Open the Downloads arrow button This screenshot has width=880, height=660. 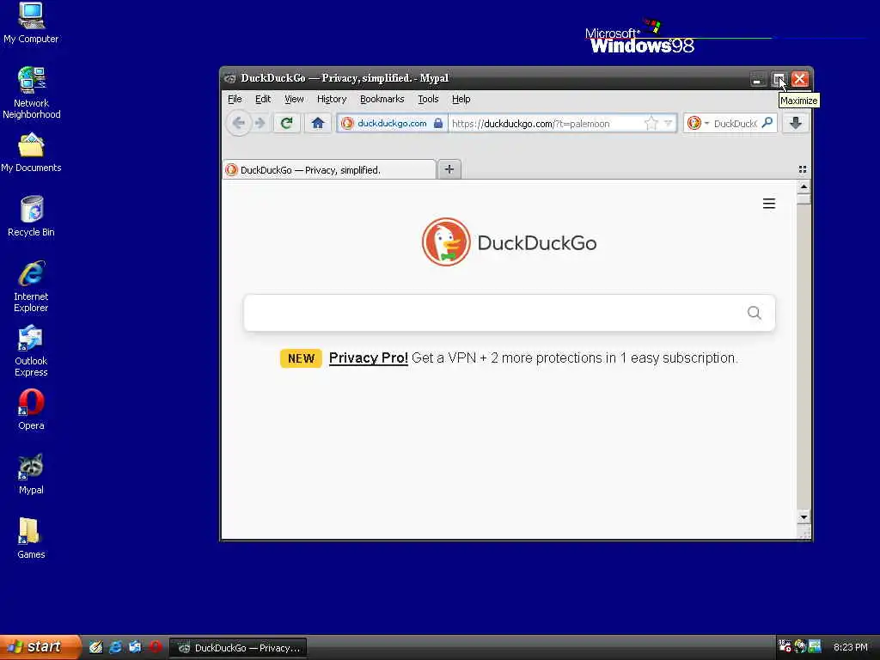[795, 123]
